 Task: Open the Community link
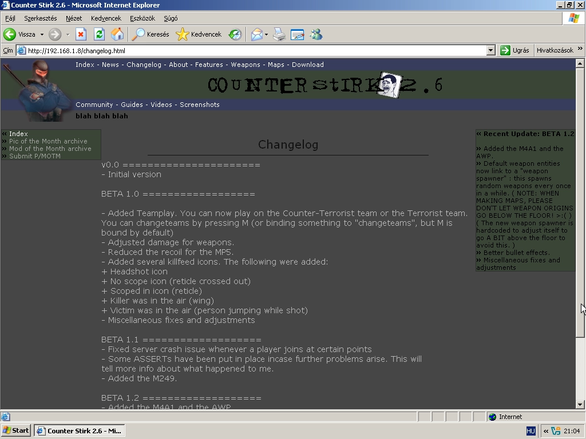pyautogui.click(x=94, y=105)
